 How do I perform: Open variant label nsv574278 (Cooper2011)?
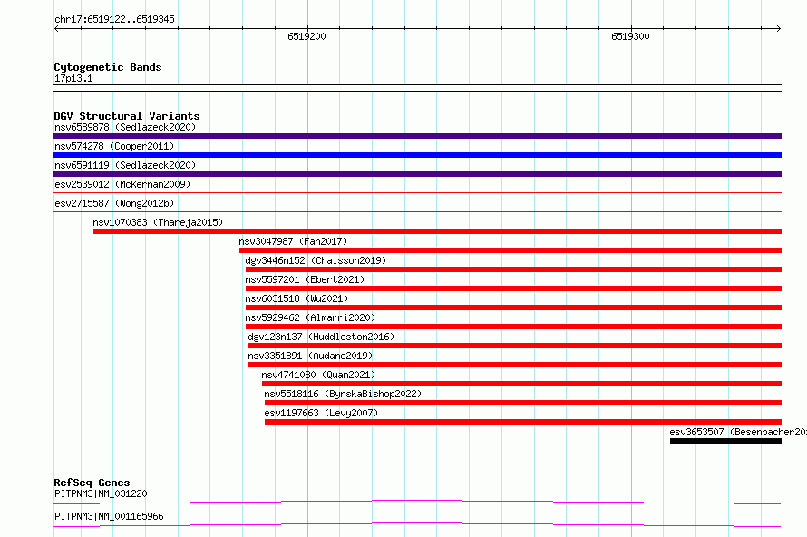[114, 146]
